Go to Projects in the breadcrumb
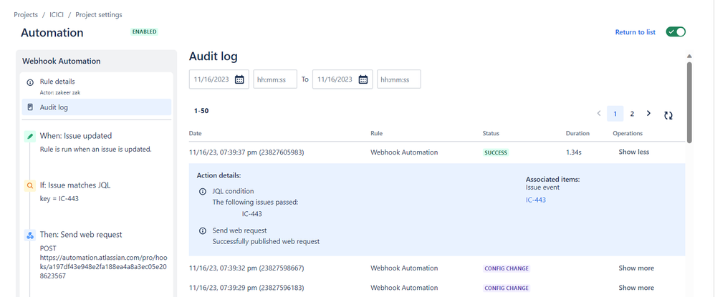Screen dimensions: 715x297 [26, 14]
